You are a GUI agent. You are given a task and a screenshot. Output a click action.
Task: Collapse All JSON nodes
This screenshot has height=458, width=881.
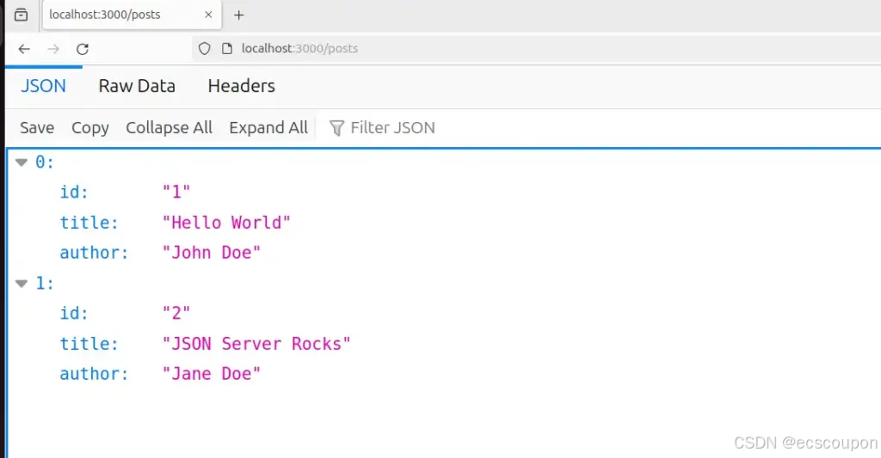[x=169, y=128]
